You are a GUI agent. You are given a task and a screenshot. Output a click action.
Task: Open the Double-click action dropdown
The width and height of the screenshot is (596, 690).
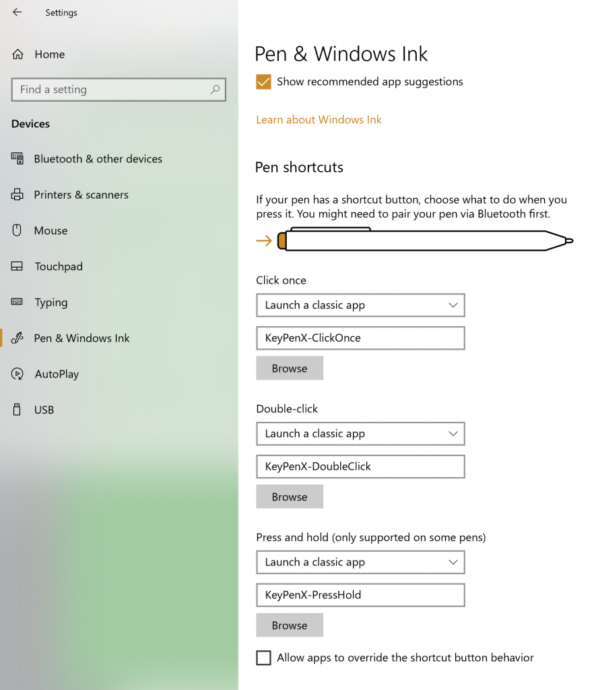pos(360,433)
